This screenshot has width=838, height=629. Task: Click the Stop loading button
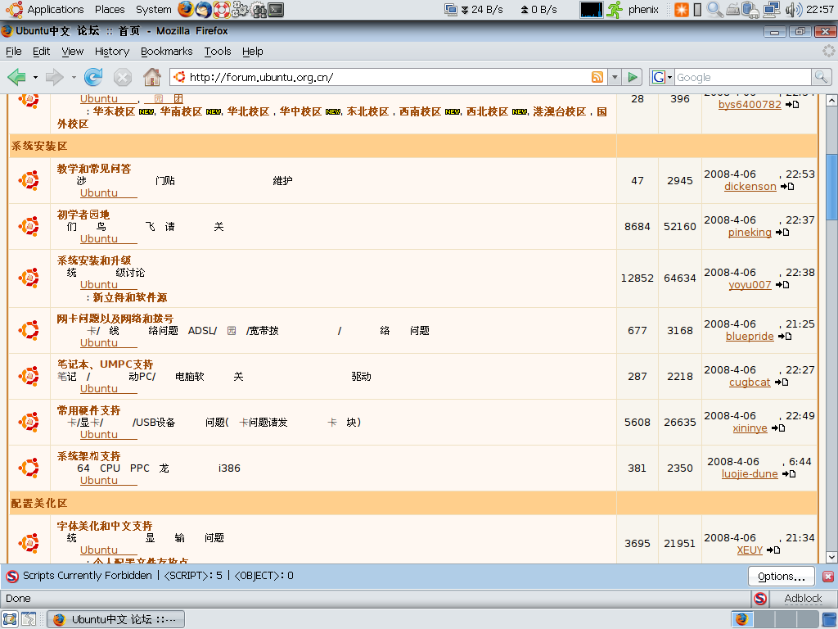(123, 78)
